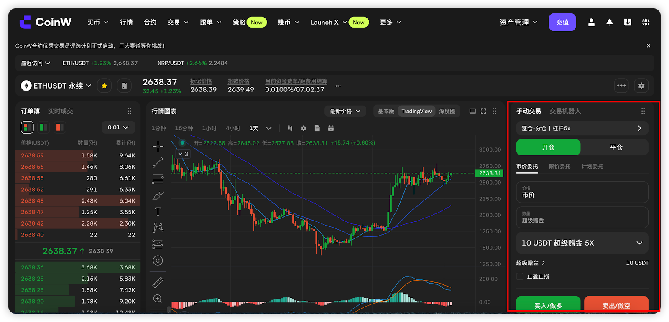The width and height of the screenshot is (669, 322).
Task: Enable the 止盈止损 checkbox
Action: pyautogui.click(x=520, y=276)
